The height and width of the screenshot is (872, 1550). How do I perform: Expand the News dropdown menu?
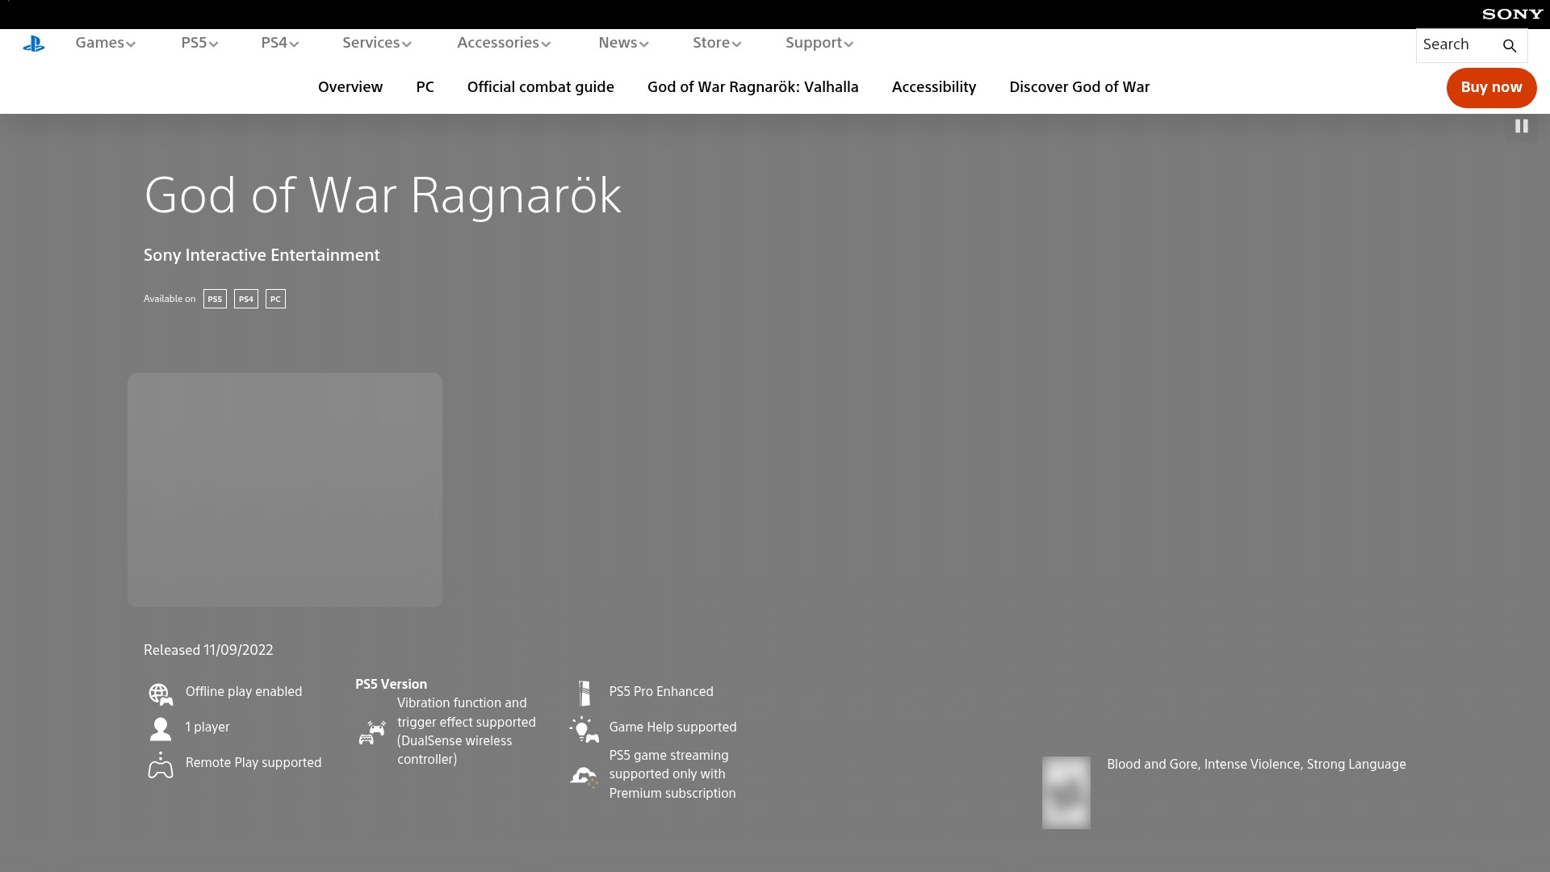coord(623,43)
